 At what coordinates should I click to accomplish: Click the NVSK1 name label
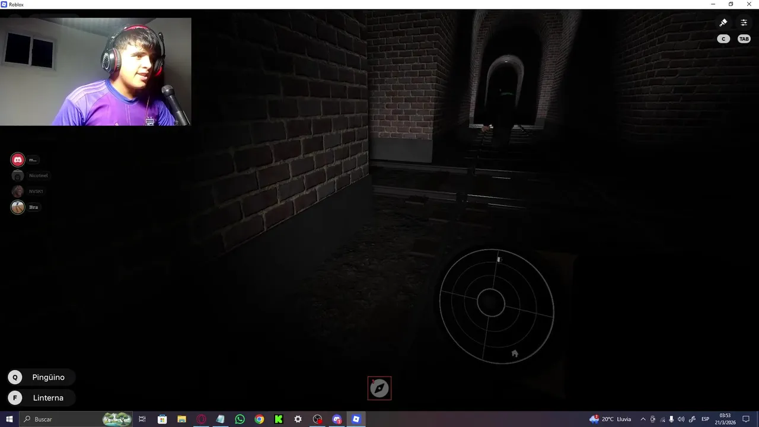click(36, 191)
